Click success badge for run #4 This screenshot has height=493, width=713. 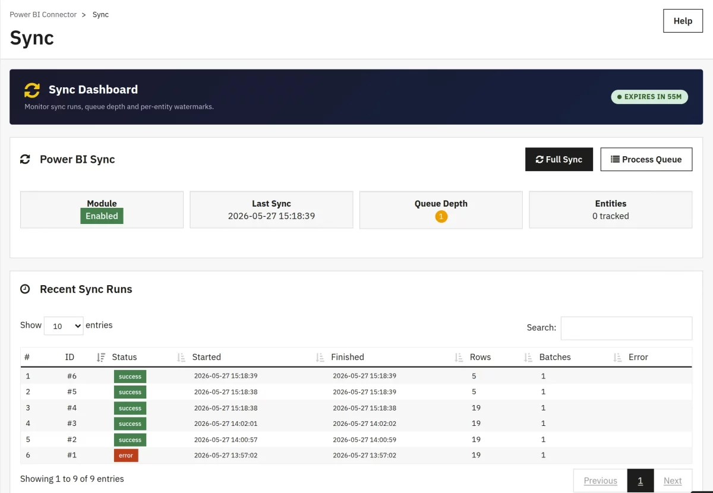[x=130, y=408]
